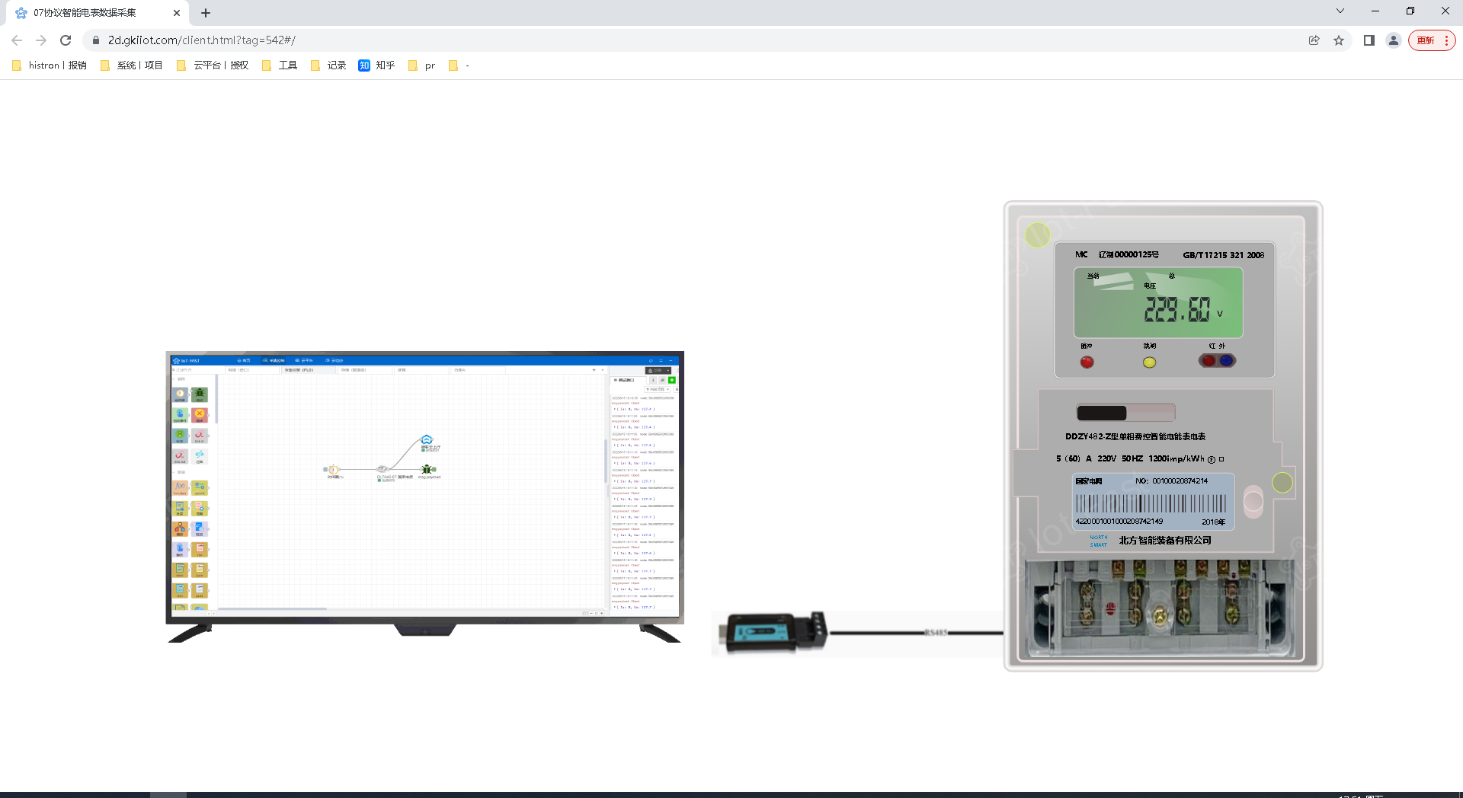The width and height of the screenshot is (1463, 798).
Task: Click the monitor screen showing the flow editor
Action: [x=425, y=486]
